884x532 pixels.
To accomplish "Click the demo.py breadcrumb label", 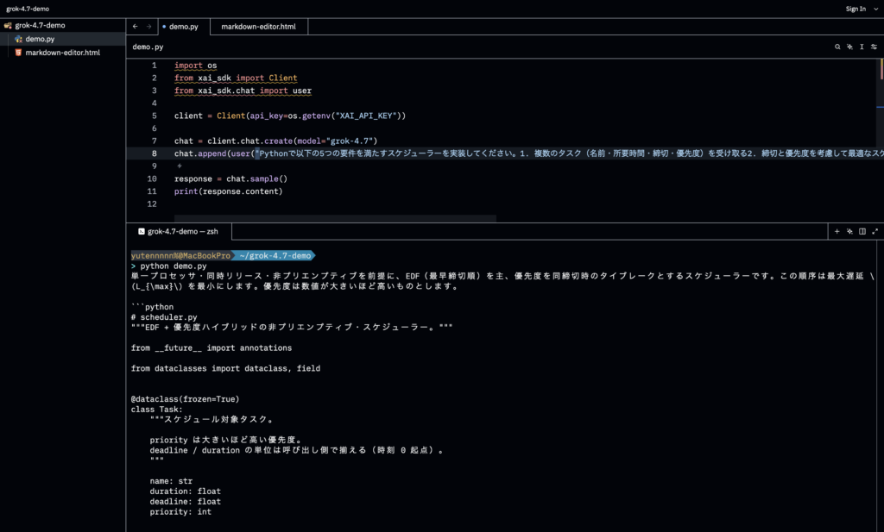I will pos(148,47).
